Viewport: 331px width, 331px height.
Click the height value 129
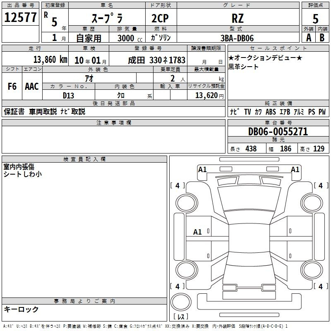[319, 149]
